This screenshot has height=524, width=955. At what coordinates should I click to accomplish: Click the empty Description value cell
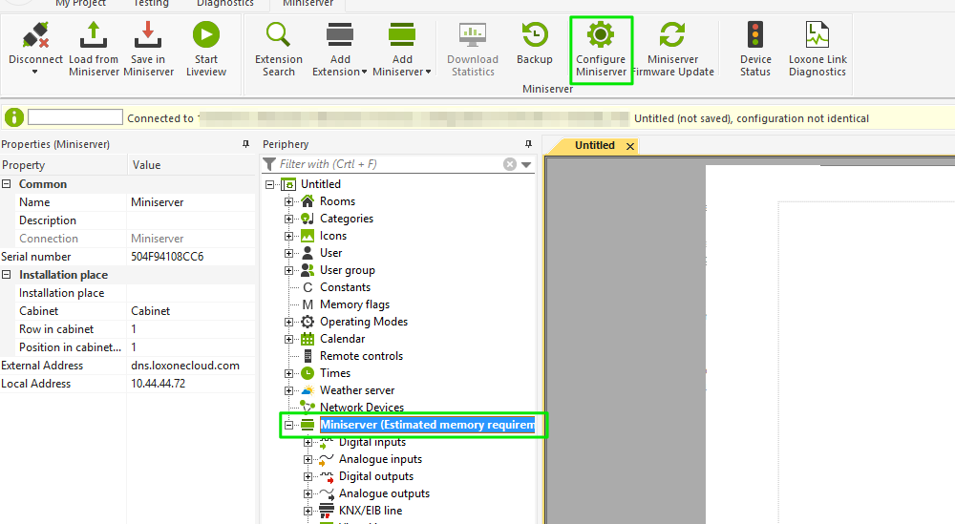click(x=191, y=220)
